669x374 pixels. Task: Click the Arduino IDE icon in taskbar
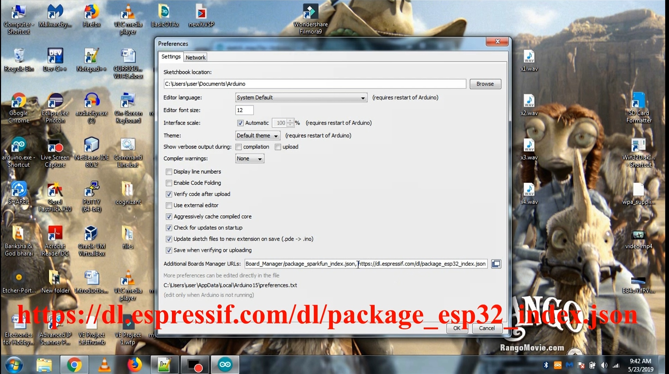(x=225, y=364)
